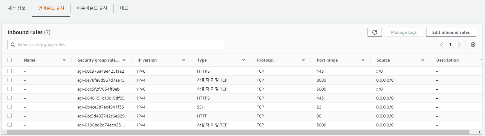485x136 pixels.
Task: Check the SSH rule row checkbox
Action: [10, 107]
